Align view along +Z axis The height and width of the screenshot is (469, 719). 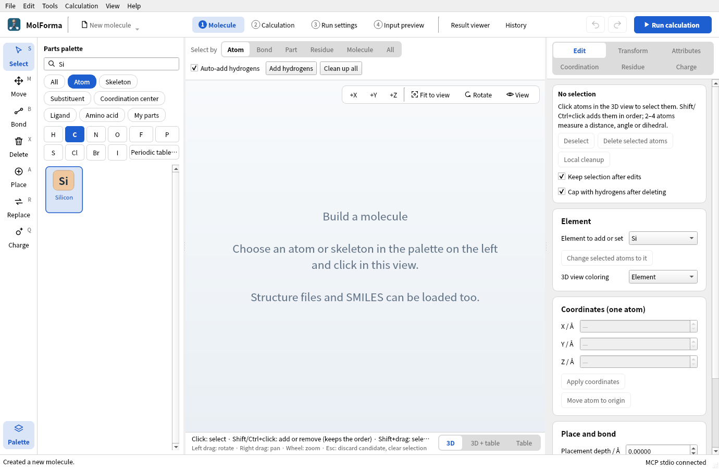pyautogui.click(x=393, y=95)
